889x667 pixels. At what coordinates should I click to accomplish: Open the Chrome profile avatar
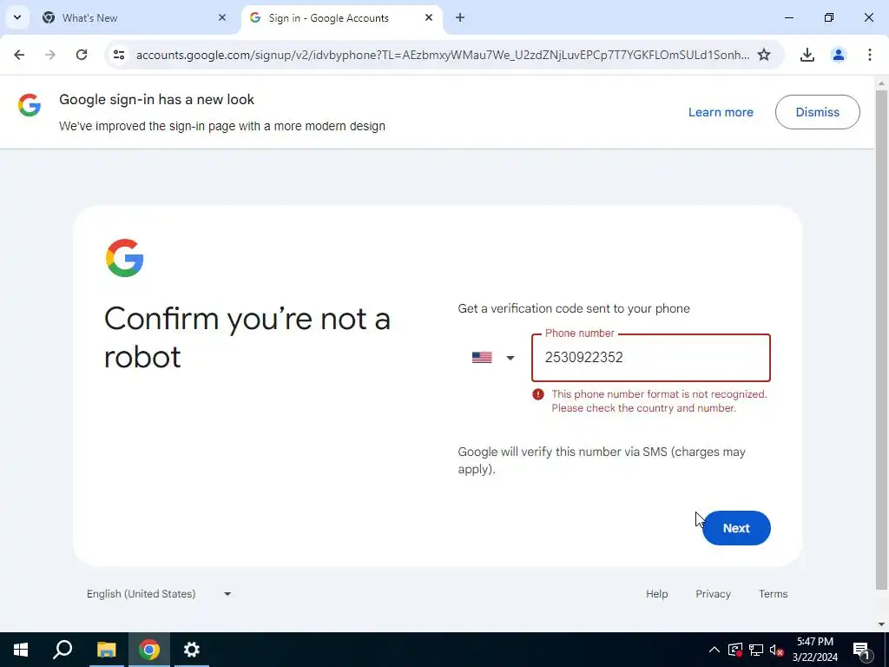point(838,55)
